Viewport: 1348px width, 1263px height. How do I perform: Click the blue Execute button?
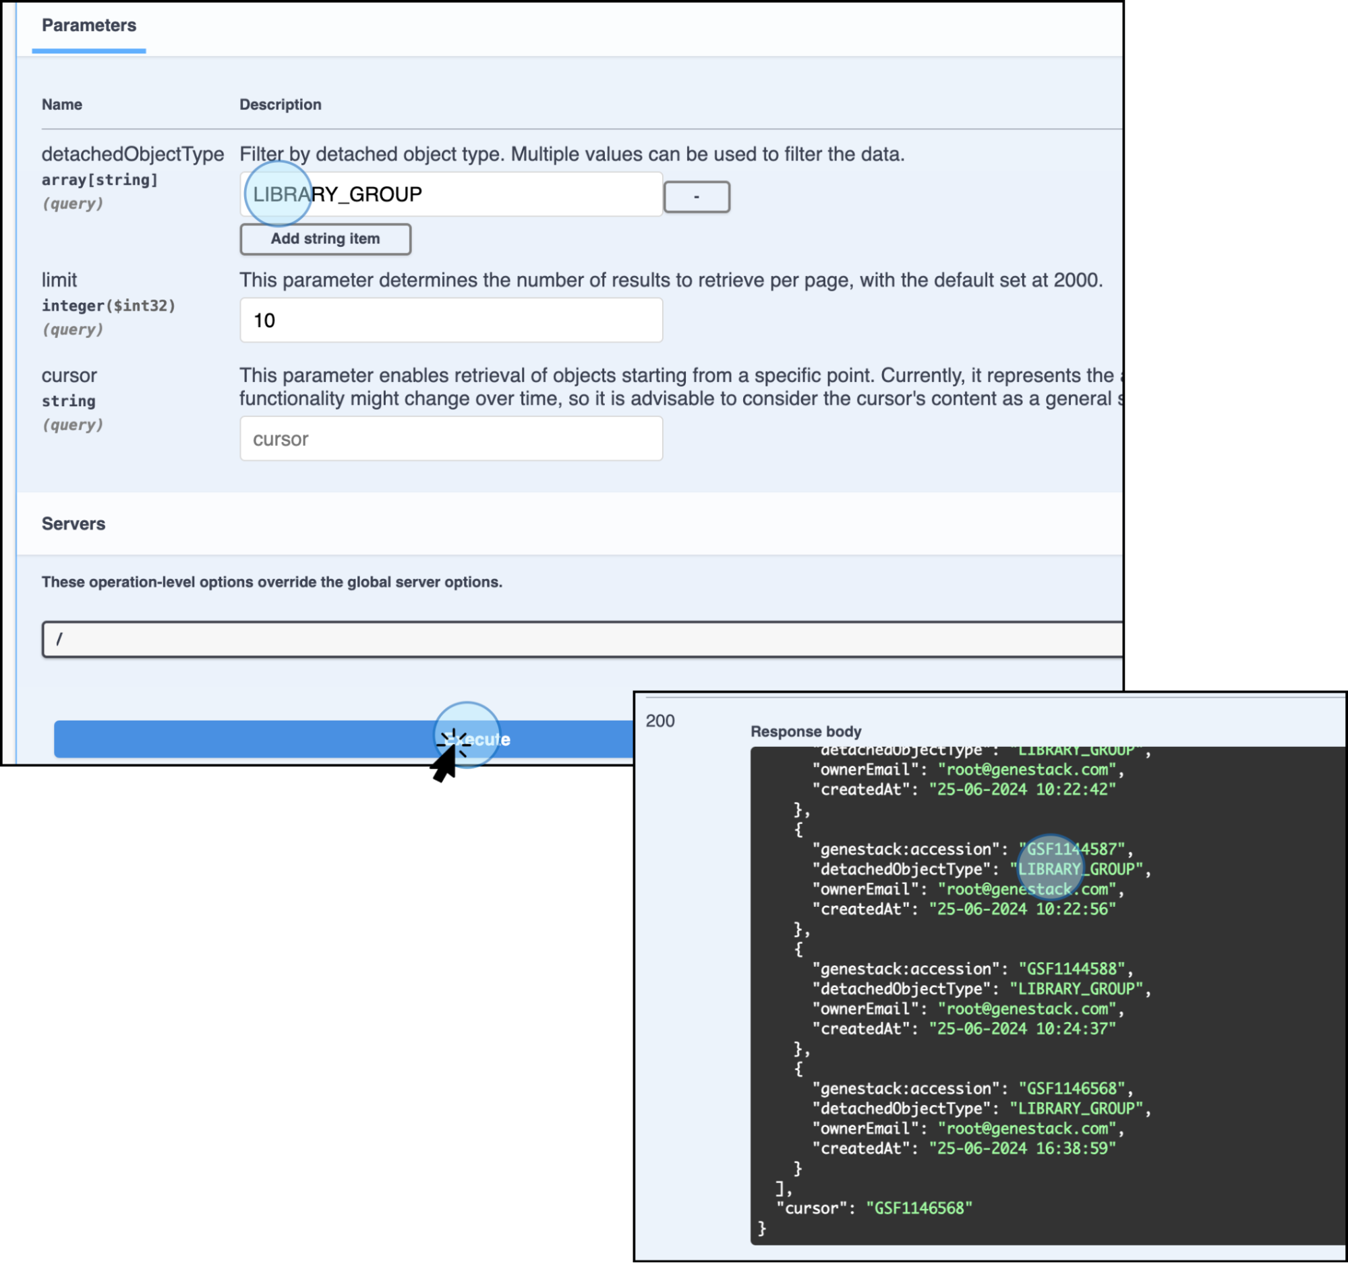tap(344, 739)
